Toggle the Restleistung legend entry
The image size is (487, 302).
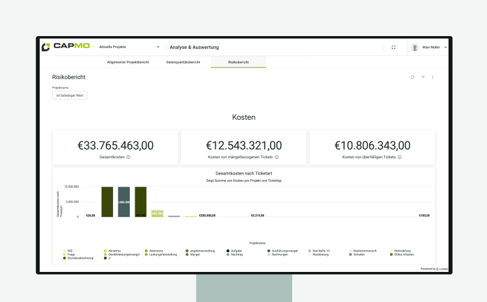pos(318,254)
